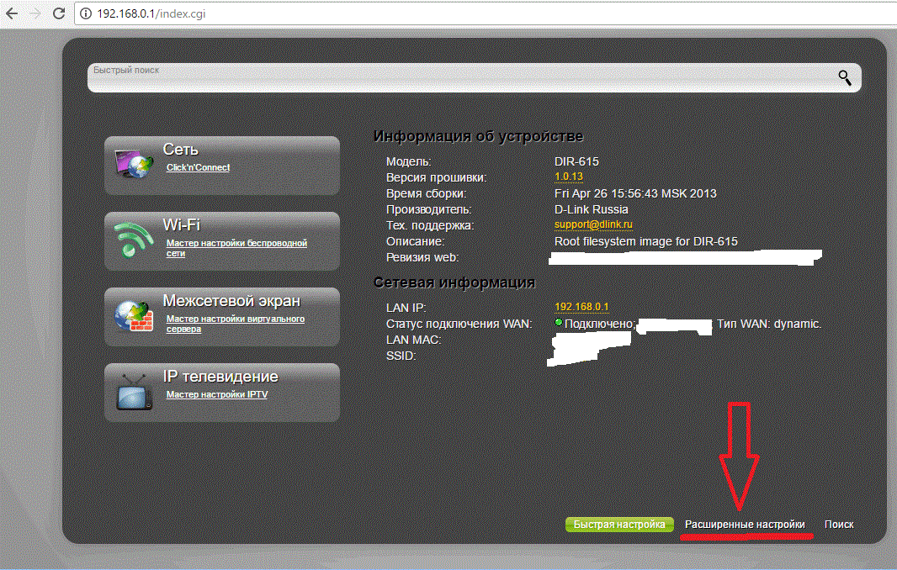Screen dimensions: 897x570
Task: Click the green WAN connected status dot
Action: coord(559,323)
